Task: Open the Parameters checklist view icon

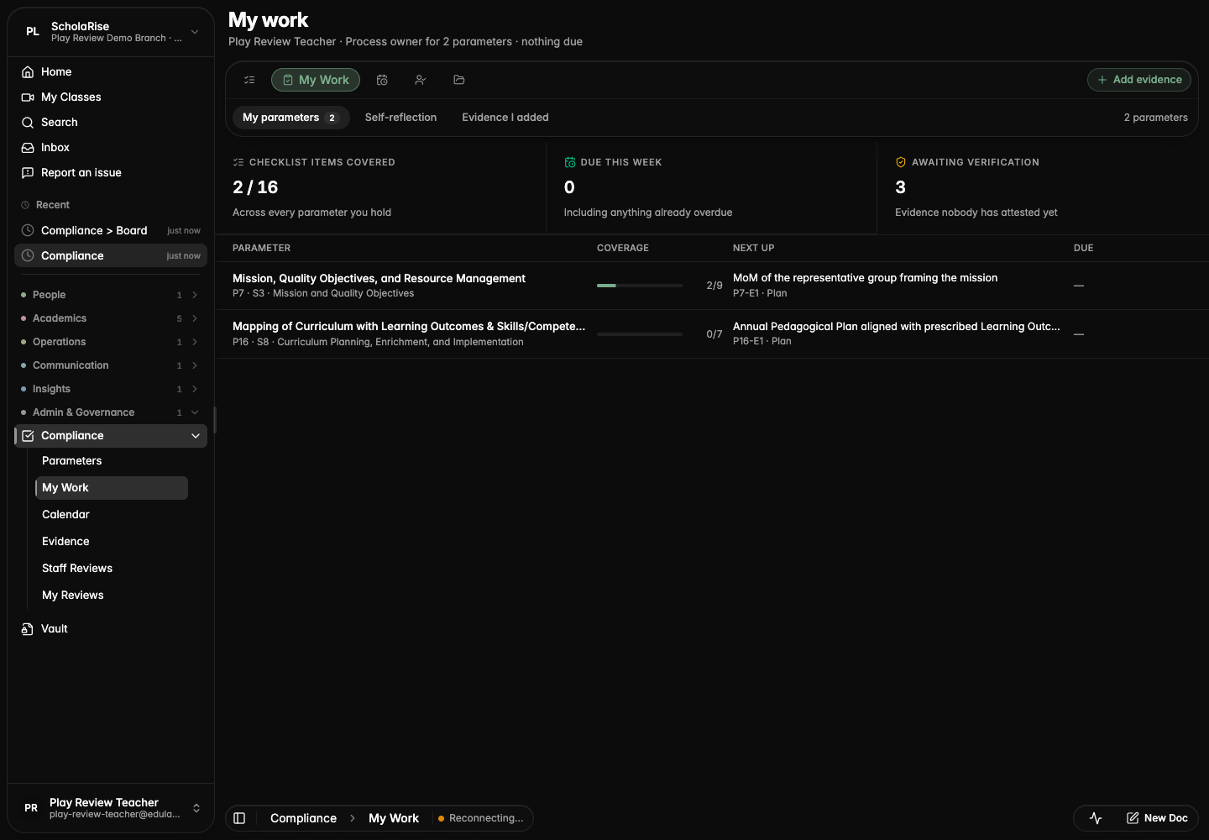Action: click(x=249, y=80)
